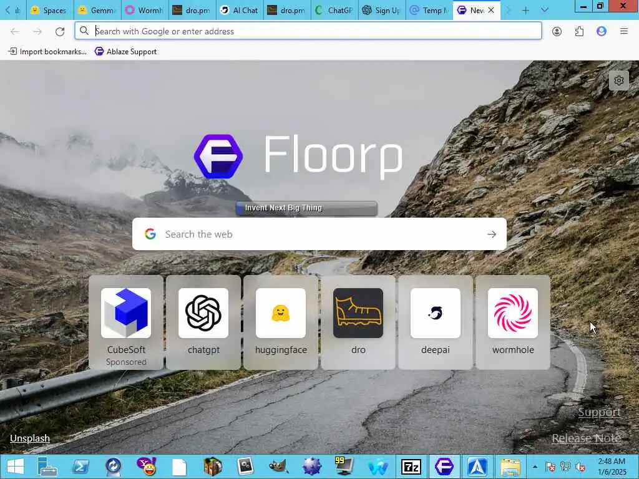Open the CubeSoft sponsored shortcut
Viewport: 639px width, 479px height.
tap(126, 322)
